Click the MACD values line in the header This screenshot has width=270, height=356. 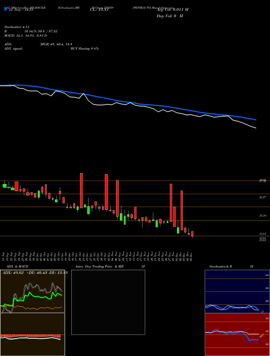(26, 36)
